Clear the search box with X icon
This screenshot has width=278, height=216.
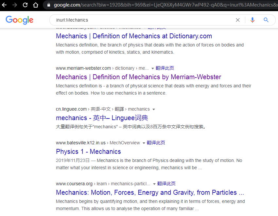tap(238, 20)
